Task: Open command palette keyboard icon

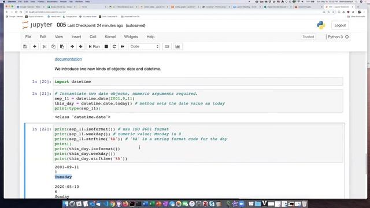Action: tap(167, 46)
